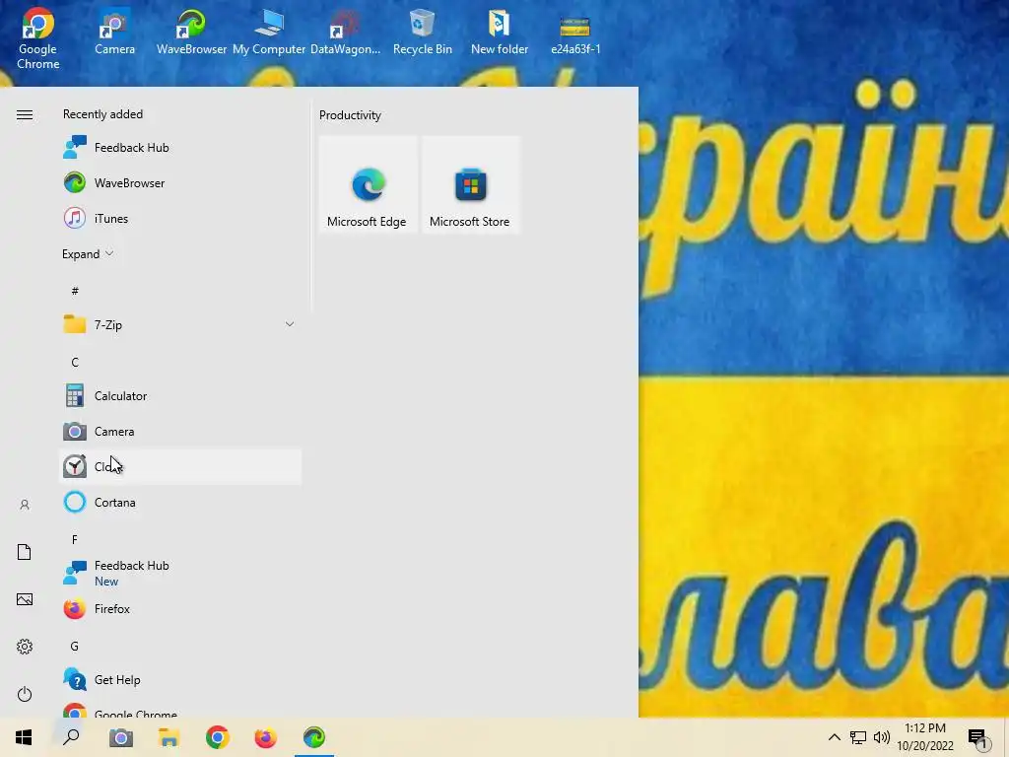Select New folder desktop icon
Image resolution: width=1009 pixels, height=757 pixels.
pyautogui.click(x=500, y=32)
